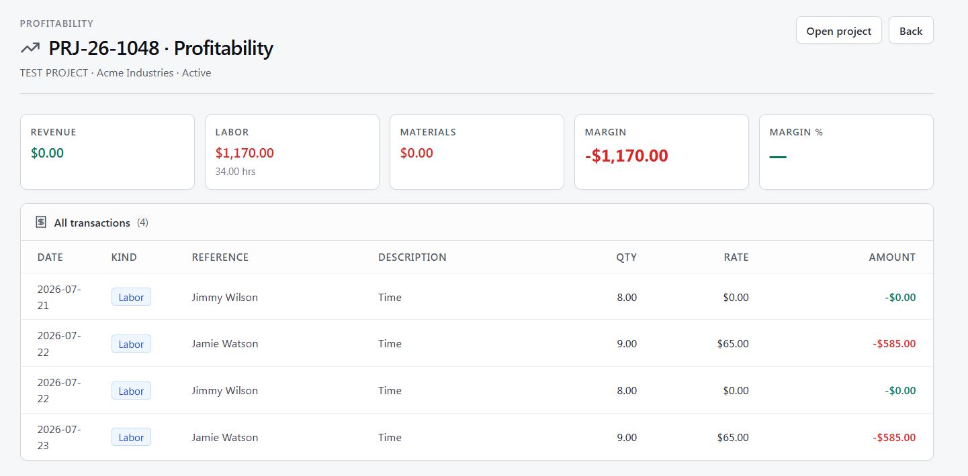Click the Qty column header
Viewport: 968px width, 476px height.
pos(626,257)
